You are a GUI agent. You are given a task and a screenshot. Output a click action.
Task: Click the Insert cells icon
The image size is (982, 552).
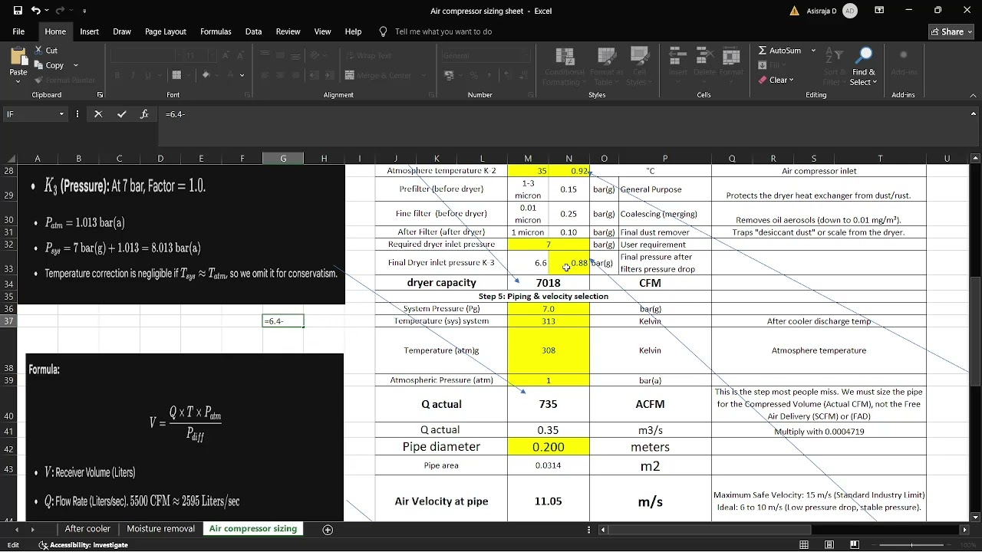[x=677, y=56]
